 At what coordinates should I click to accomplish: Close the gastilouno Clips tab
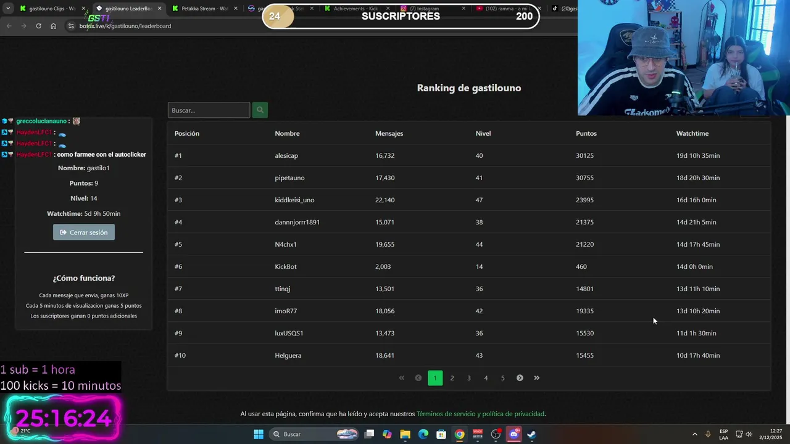click(83, 9)
